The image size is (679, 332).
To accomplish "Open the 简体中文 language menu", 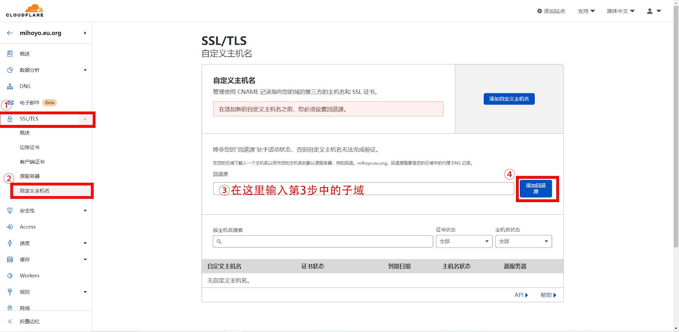I will pyautogui.click(x=620, y=11).
